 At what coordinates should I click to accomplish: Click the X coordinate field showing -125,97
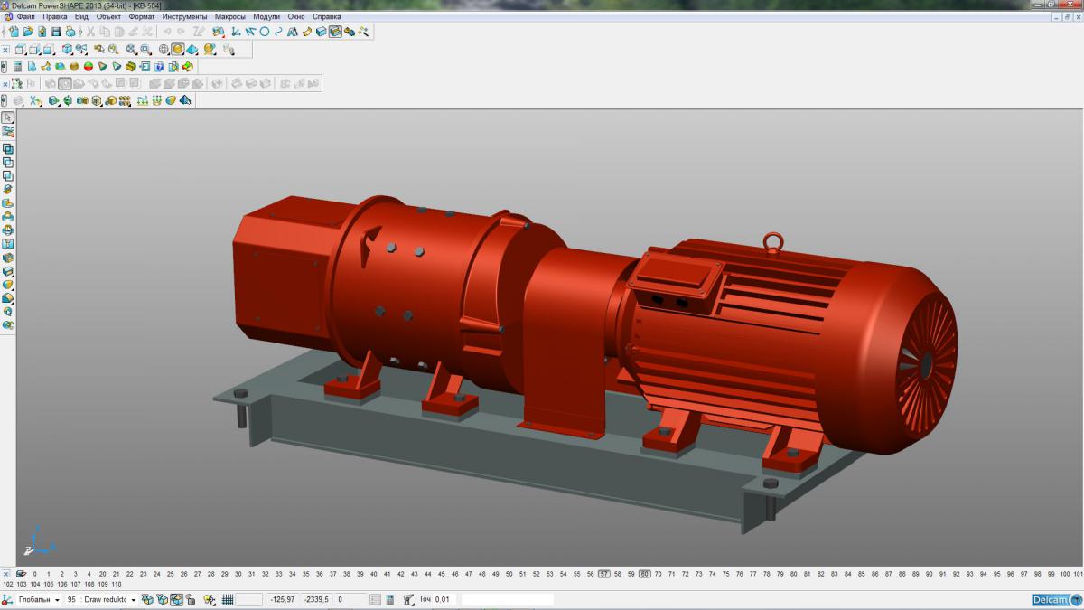(283, 599)
